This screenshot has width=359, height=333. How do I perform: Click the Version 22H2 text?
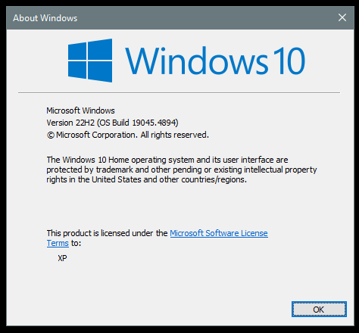pyautogui.click(x=70, y=123)
